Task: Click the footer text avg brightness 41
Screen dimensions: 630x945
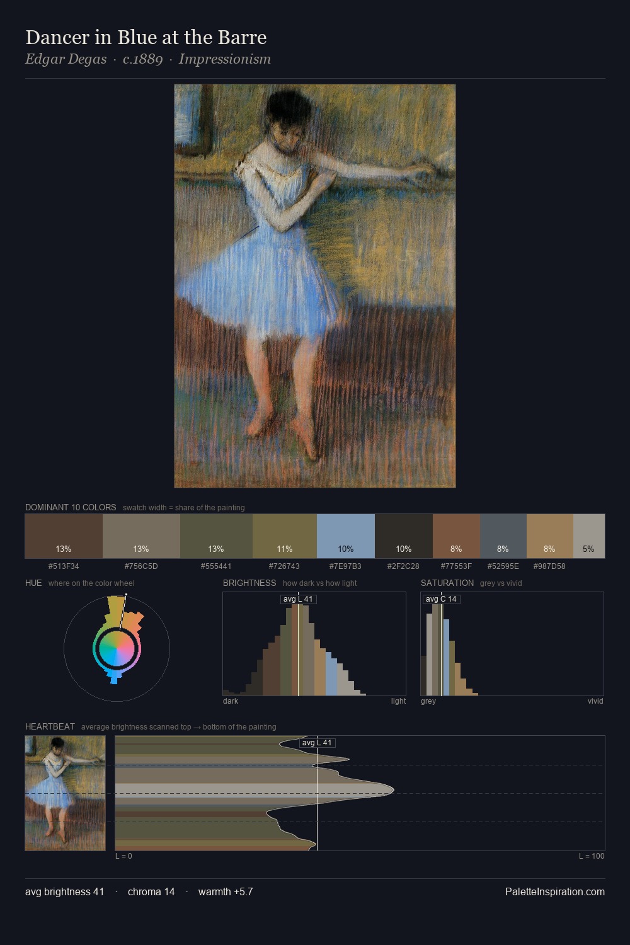Action: click(x=65, y=891)
